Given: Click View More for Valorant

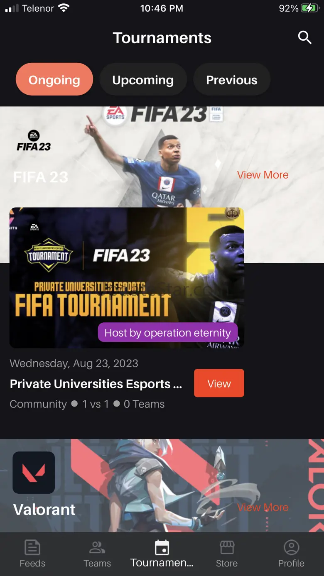Looking at the screenshot, I should pyautogui.click(x=263, y=507).
